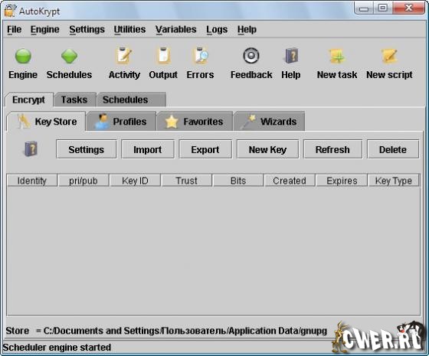Open the Engine menu

click(x=45, y=30)
